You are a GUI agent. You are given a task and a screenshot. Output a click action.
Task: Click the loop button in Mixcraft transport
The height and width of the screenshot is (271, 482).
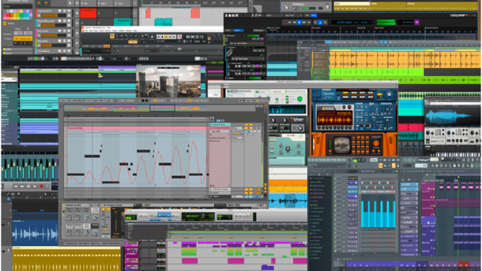pos(315,22)
